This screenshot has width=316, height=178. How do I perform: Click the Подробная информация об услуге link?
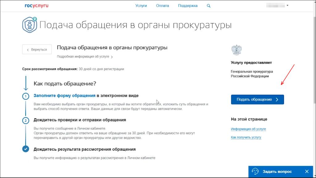pos(83,57)
